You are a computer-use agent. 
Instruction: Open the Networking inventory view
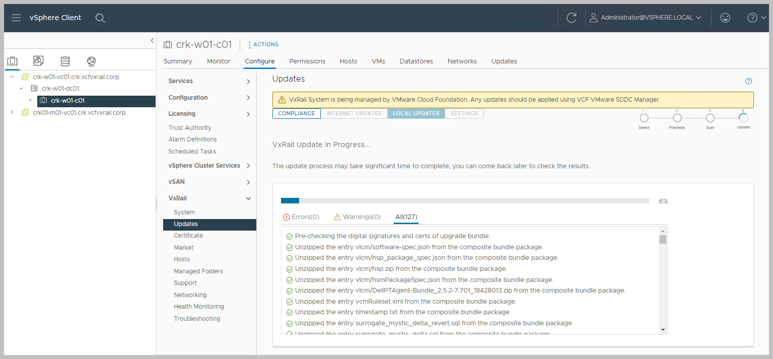click(91, 61)
